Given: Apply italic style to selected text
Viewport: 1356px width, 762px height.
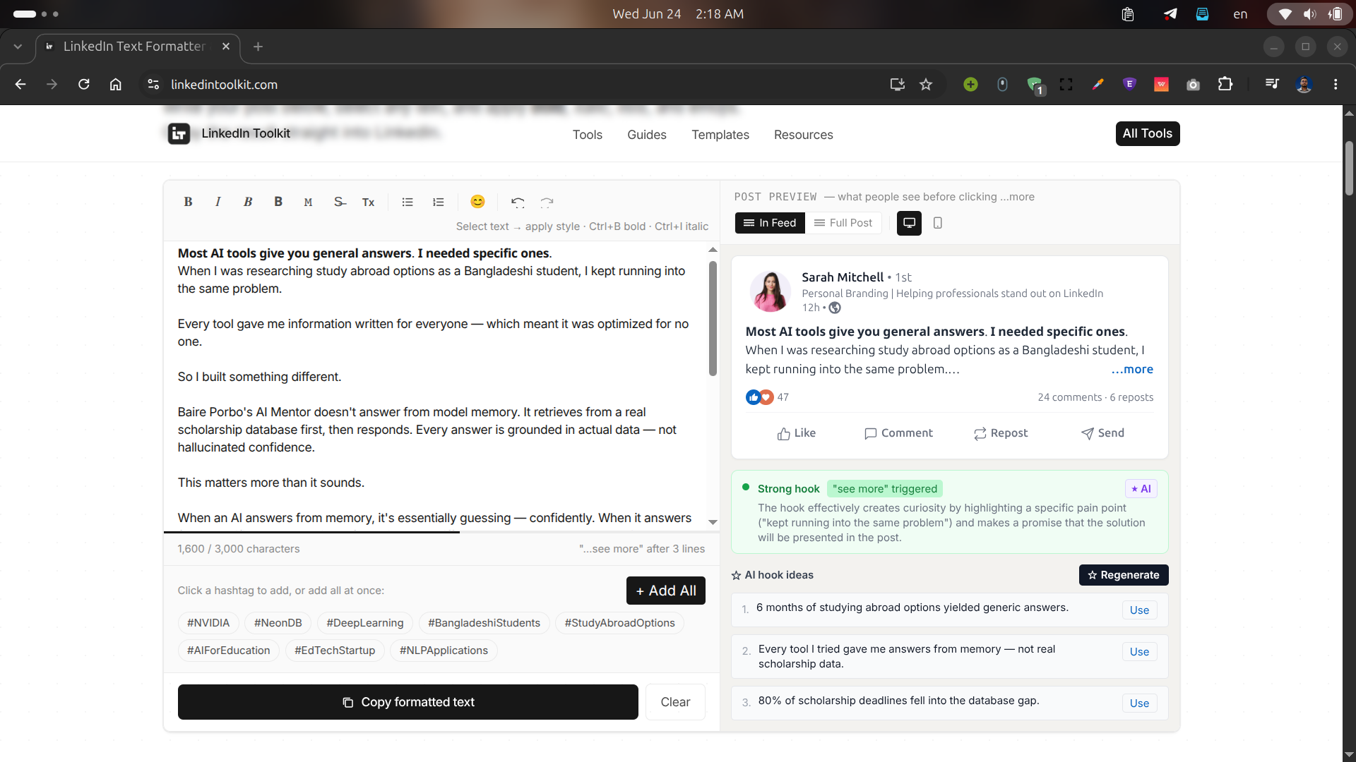Looking at the screenshot, I should (218, 202).
